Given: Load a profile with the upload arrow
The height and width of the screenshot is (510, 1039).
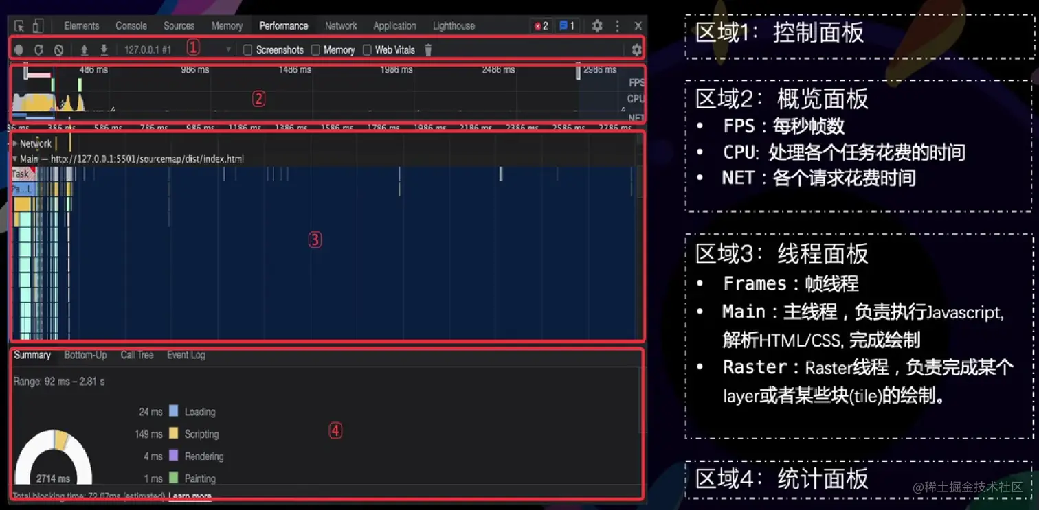Looking at the screenshot, I should click(x=85, y=49).
